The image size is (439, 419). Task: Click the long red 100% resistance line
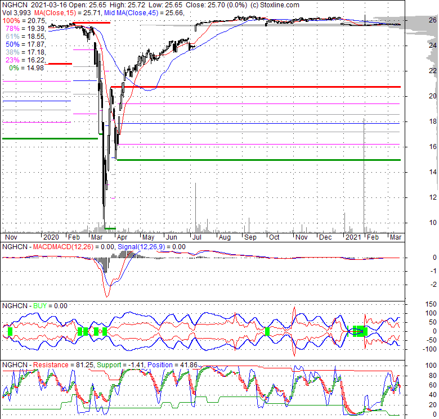[x=256, y=87]
